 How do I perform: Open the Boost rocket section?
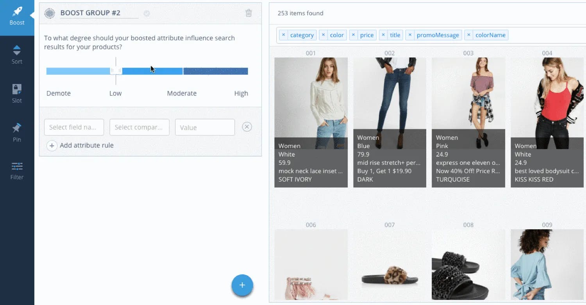click(x=17, y=17)
